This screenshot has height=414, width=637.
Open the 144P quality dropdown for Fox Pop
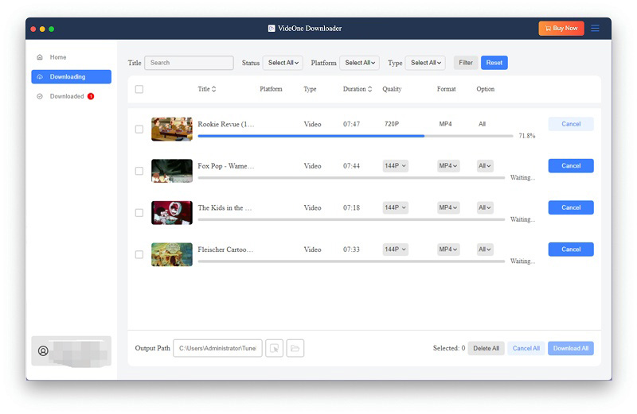pyautogui.click(x=395, y=166)
